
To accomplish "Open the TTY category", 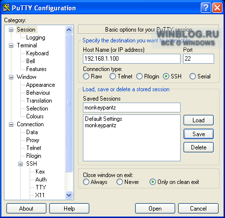I will (x=41, y=187).
